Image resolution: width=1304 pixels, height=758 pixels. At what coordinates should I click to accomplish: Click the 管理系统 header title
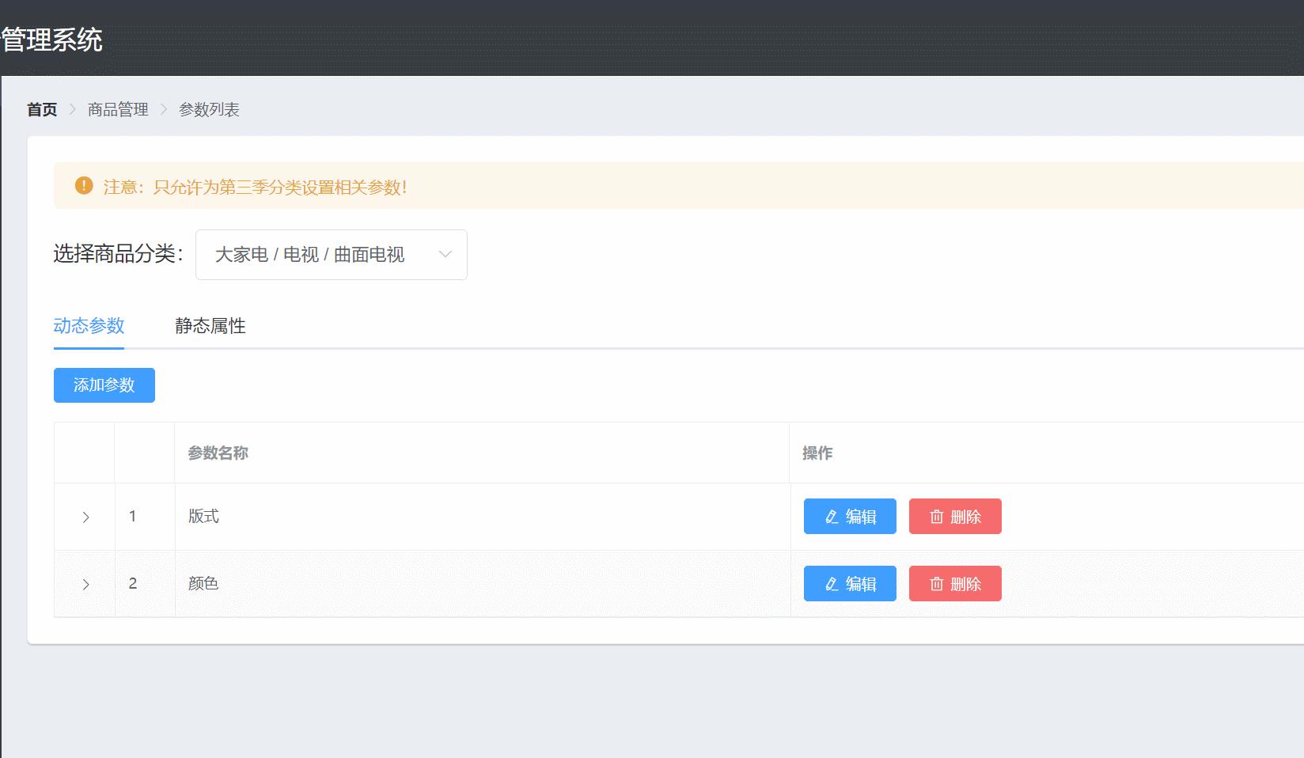52,40
